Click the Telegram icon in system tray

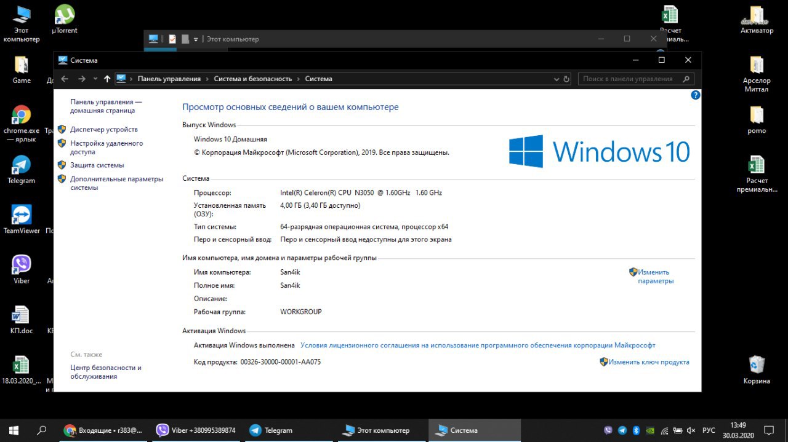(x=622, y=430)
